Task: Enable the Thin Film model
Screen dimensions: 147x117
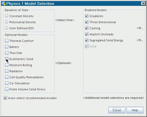Action: (7, 53)
